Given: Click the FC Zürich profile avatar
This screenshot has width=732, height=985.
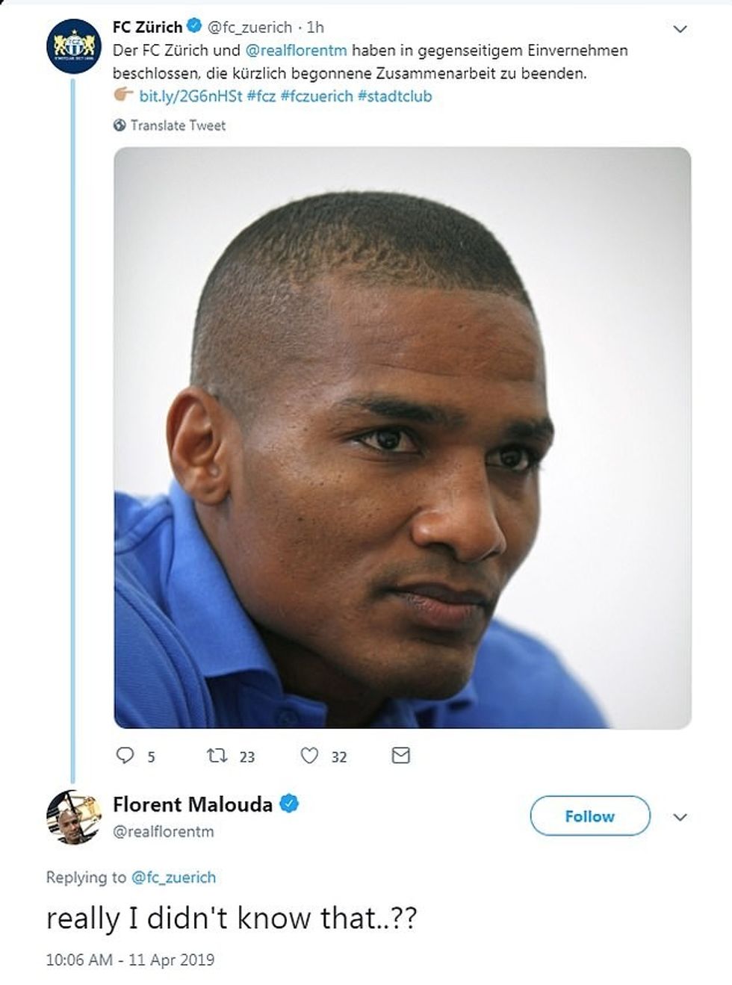Looking at the screenshot, I should click(x=74, y=46).
